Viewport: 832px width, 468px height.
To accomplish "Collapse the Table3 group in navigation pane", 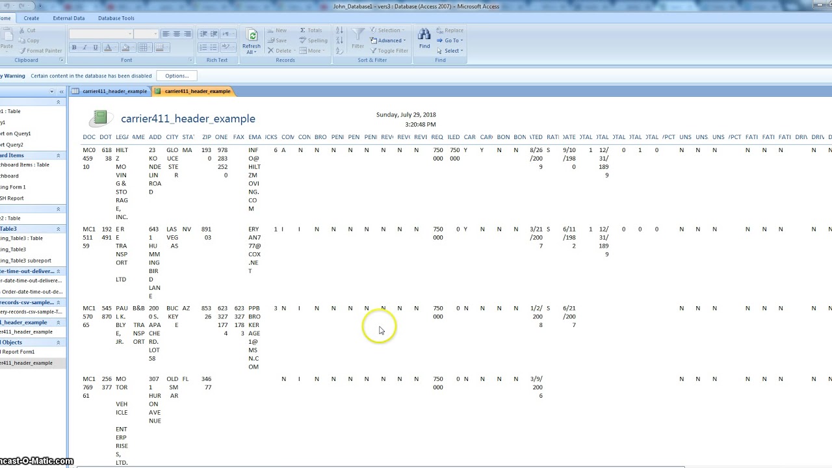I will (x=58, y=229).
